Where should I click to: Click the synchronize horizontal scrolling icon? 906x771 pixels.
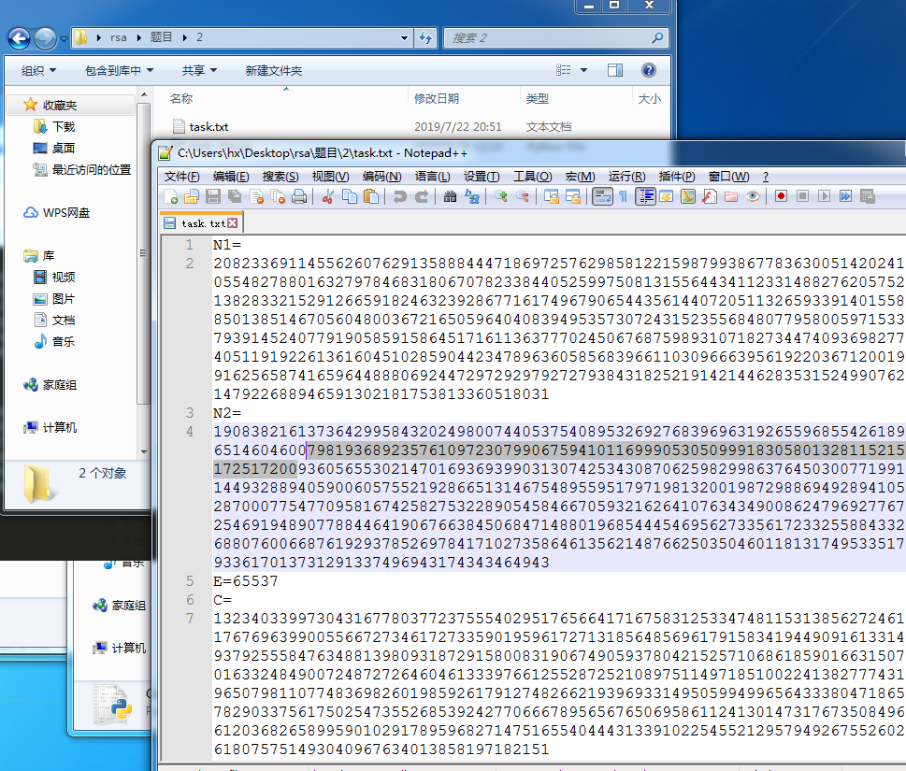tap(572, 197)
